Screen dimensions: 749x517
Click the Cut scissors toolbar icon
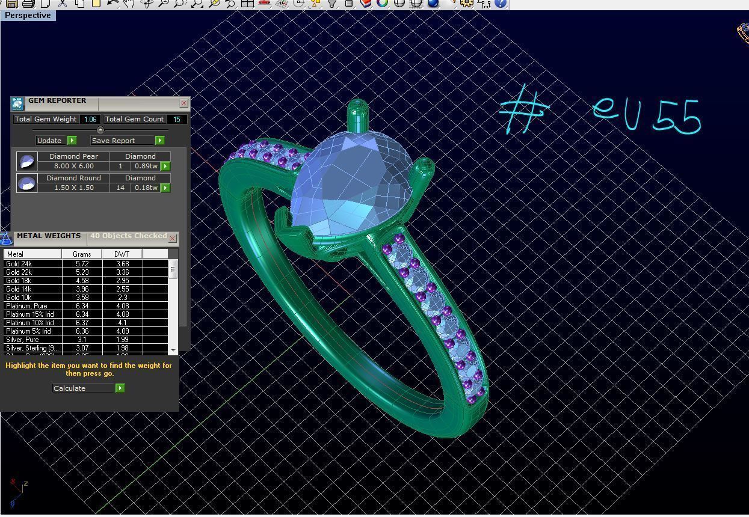click(x=62, y=3)
